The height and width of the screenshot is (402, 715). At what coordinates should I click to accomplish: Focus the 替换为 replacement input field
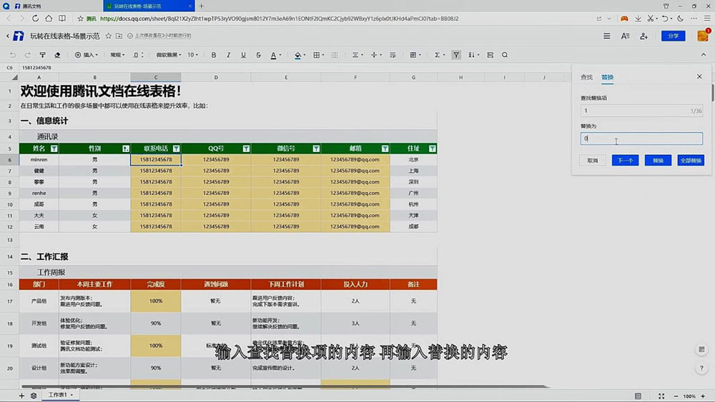tap(641, 139)
